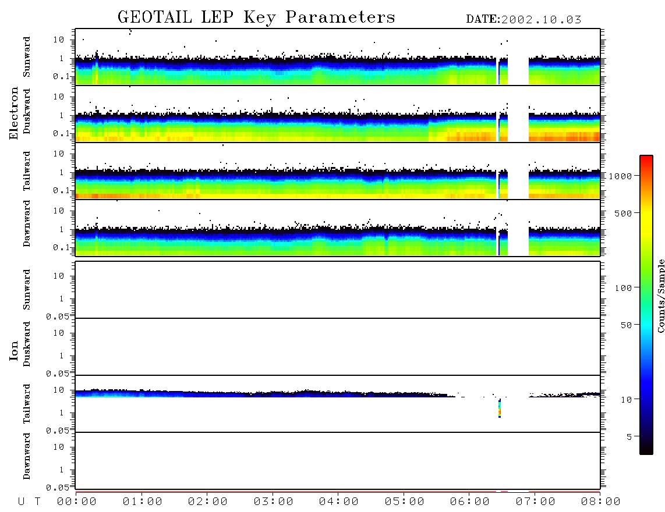This screenshot has width=665, height=512.
Task: Click the Electron "Duskward" panel label
Action: point(27,111)
